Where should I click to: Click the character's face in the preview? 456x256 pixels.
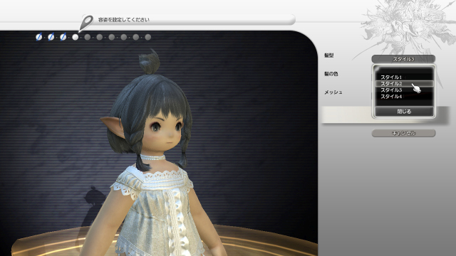point(165,131)
